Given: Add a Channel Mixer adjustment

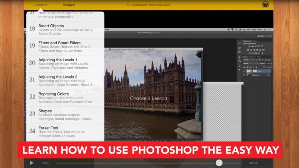Looking at the screenshot, I should (260, 50).
